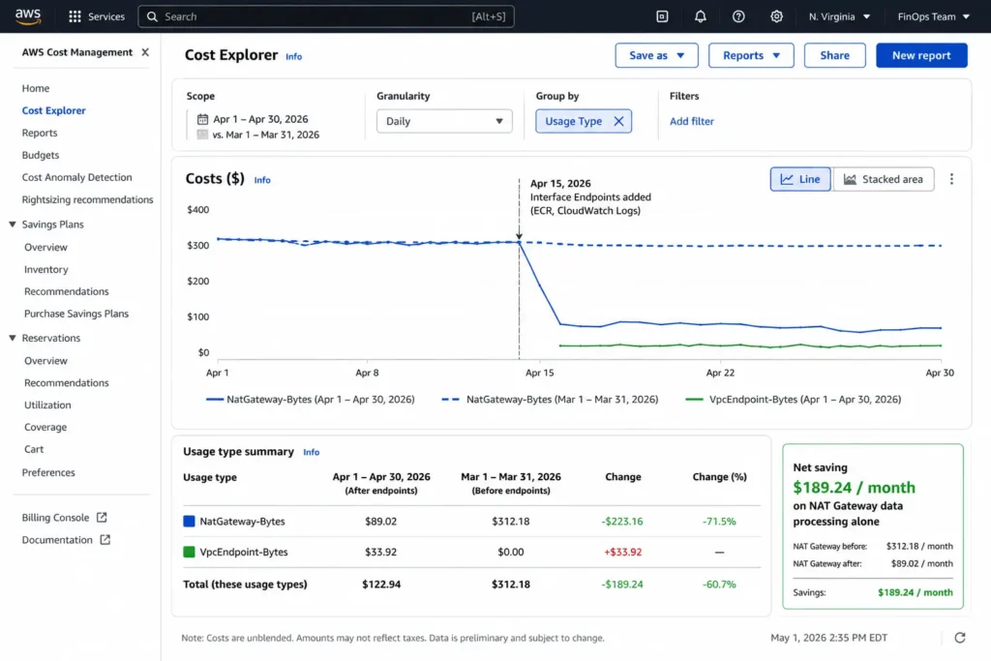Viewport: 991px width, 661px height.
Task: Open the Billing Console link
Action: pos(55,518)
